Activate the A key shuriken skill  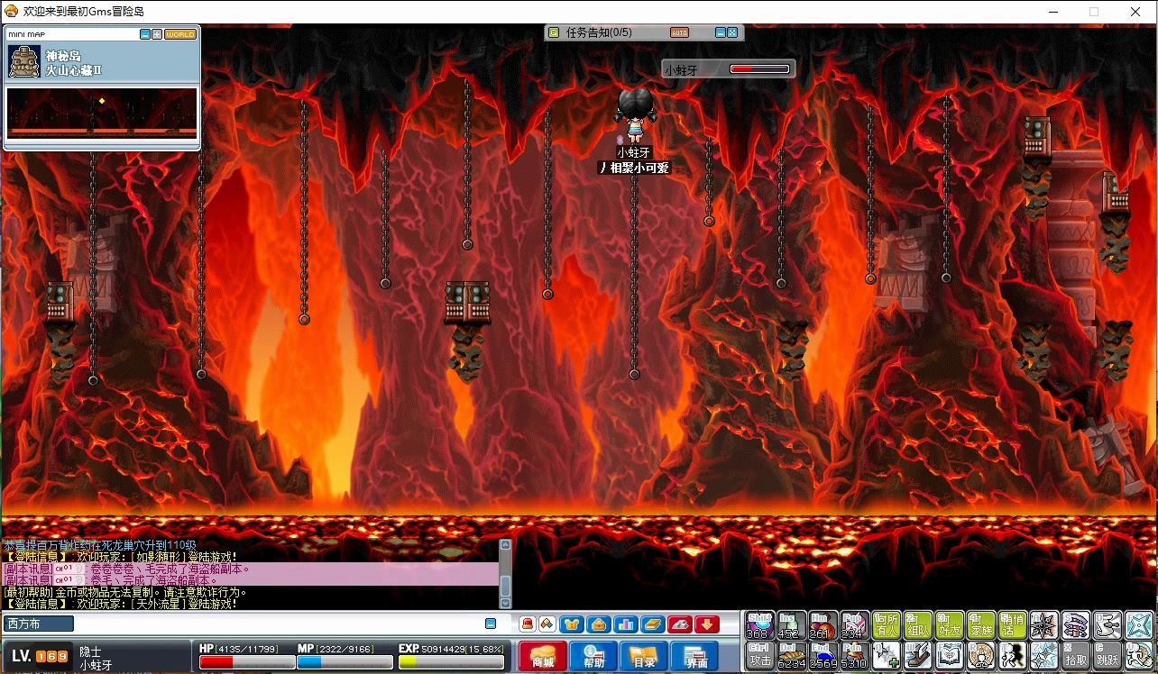tap(1044, 624)
